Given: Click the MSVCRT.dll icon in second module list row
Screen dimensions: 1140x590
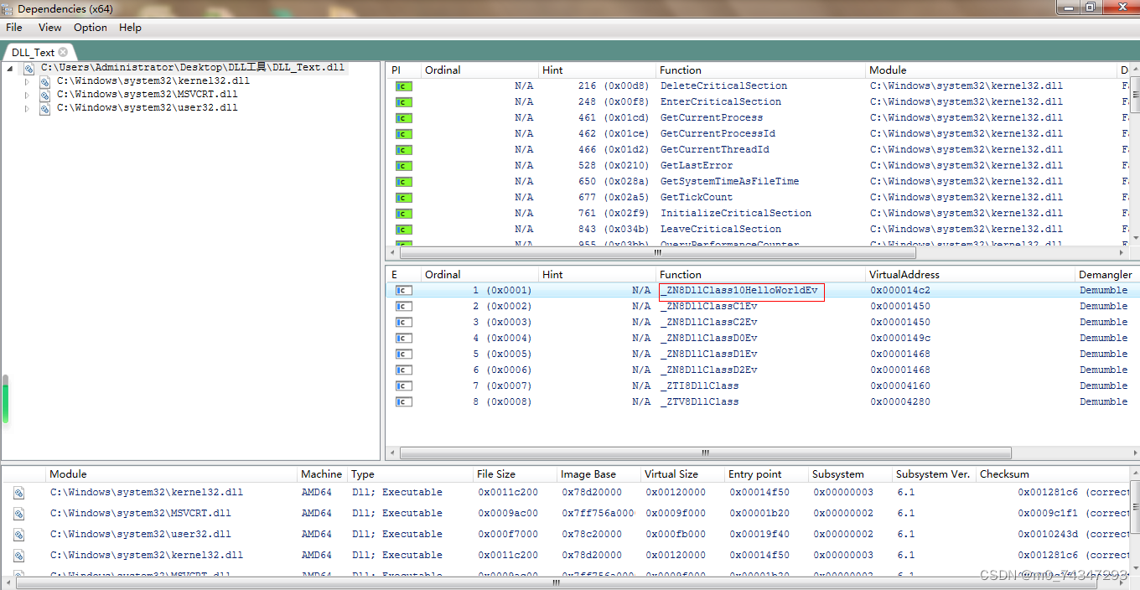Looking at the screenshot, I should [x=19, y=514].
